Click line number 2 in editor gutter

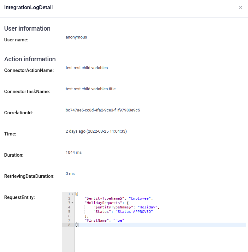point(69,198)
